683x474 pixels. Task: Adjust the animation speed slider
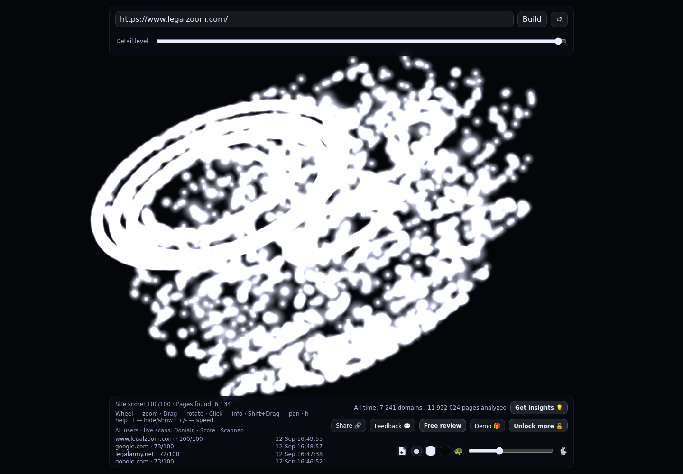coord(511,451)
